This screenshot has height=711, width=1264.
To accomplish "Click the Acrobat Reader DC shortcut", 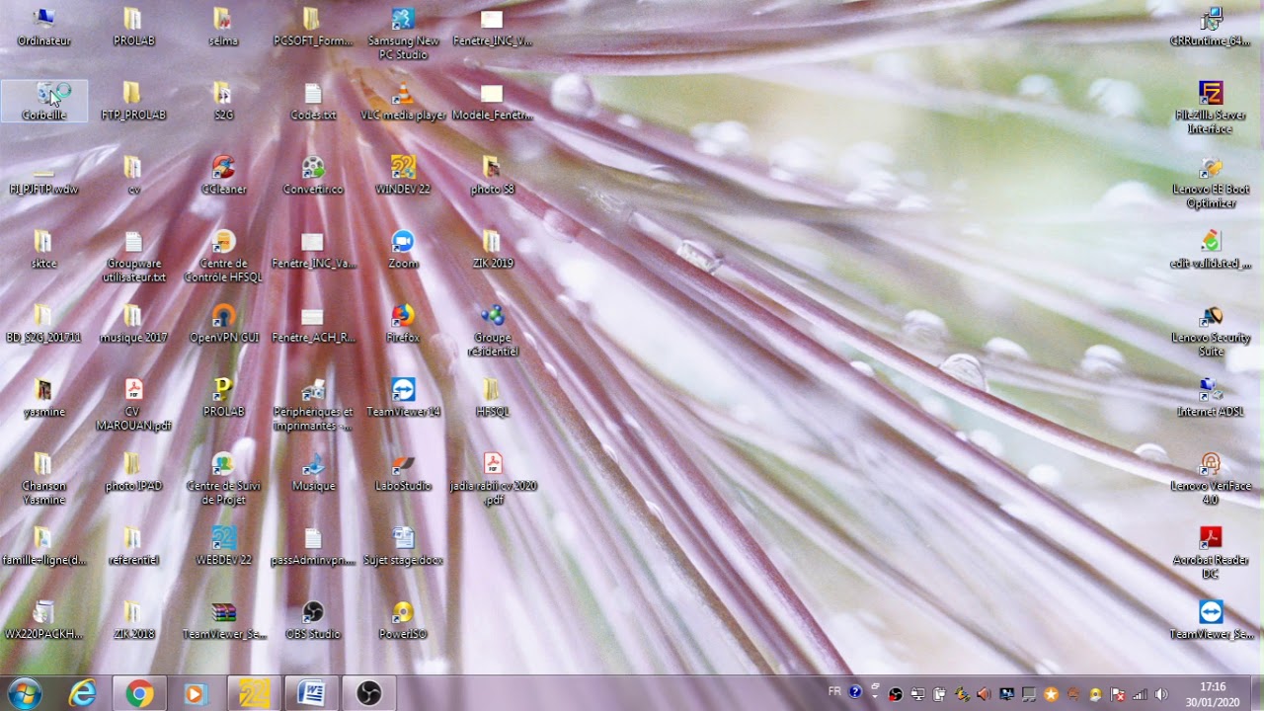I will [x=1211, y=552].
